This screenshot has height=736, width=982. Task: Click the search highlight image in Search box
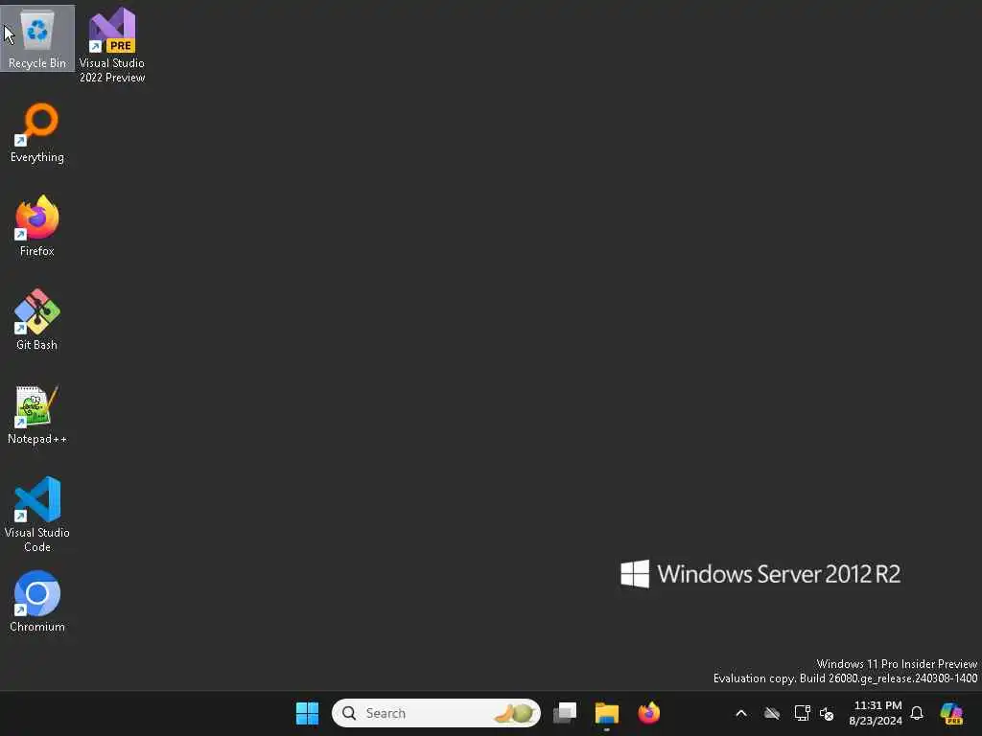click(x=515, y=713)
